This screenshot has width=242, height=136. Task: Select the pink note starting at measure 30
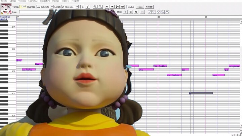coord(160,66)
